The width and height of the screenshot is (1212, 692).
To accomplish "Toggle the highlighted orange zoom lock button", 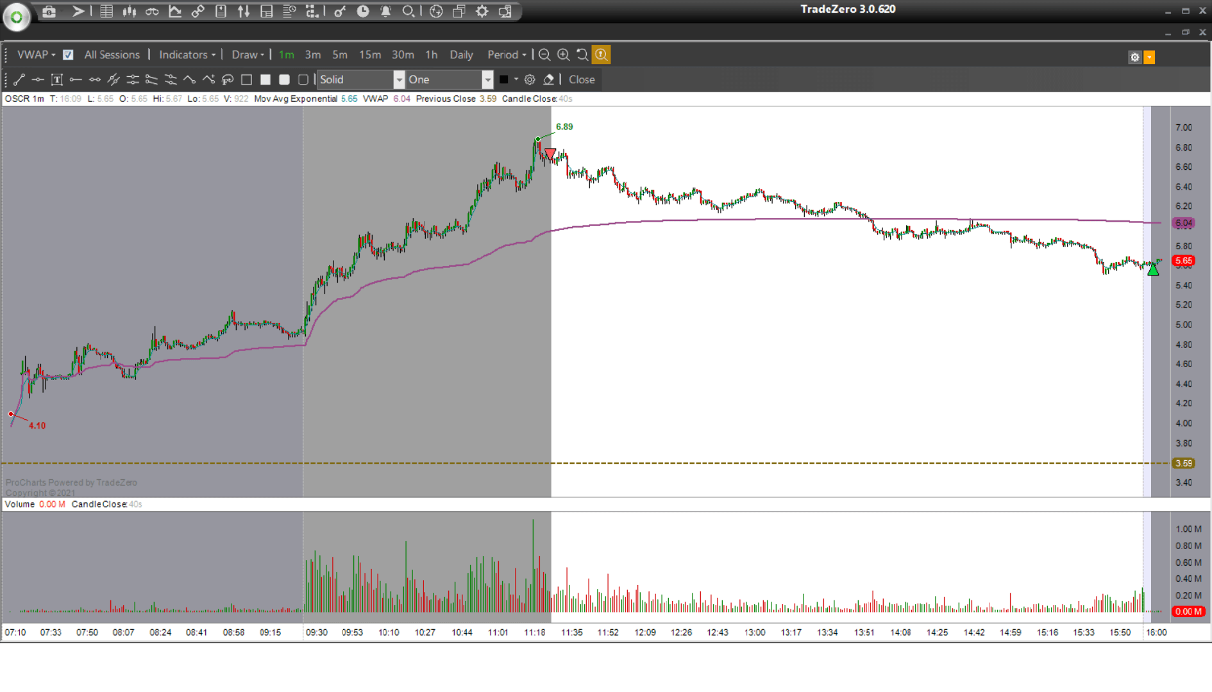I will 602,55.
